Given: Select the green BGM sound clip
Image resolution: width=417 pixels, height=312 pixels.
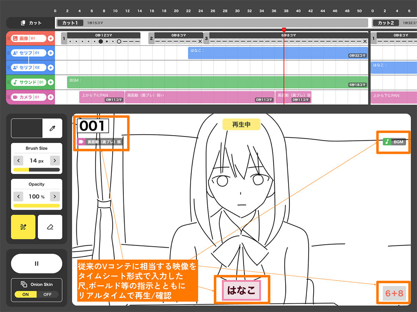Looking at the screenshot, I should [x=217, y=82].
